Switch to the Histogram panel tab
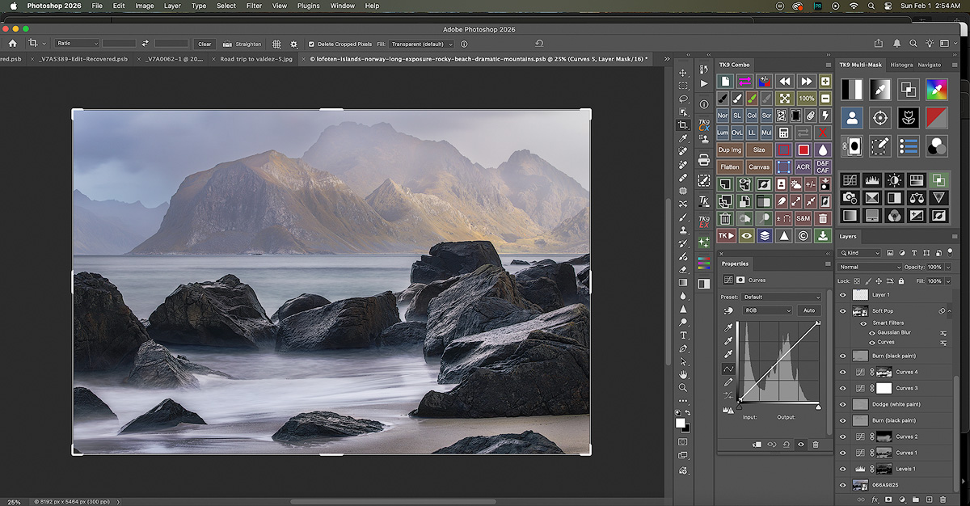This screenshot has width=970, height=506. [x=901, y=64]
